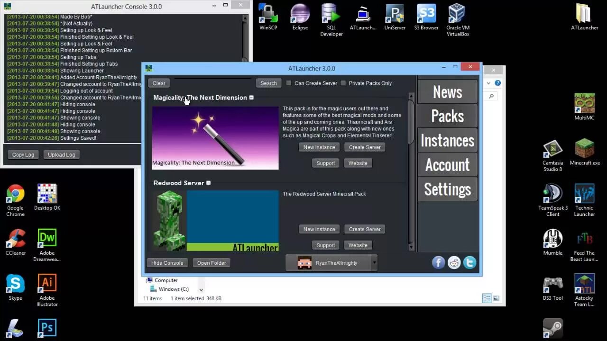Click the Search button
Viewport: 607px width, 341px height.
click(268, 83)
